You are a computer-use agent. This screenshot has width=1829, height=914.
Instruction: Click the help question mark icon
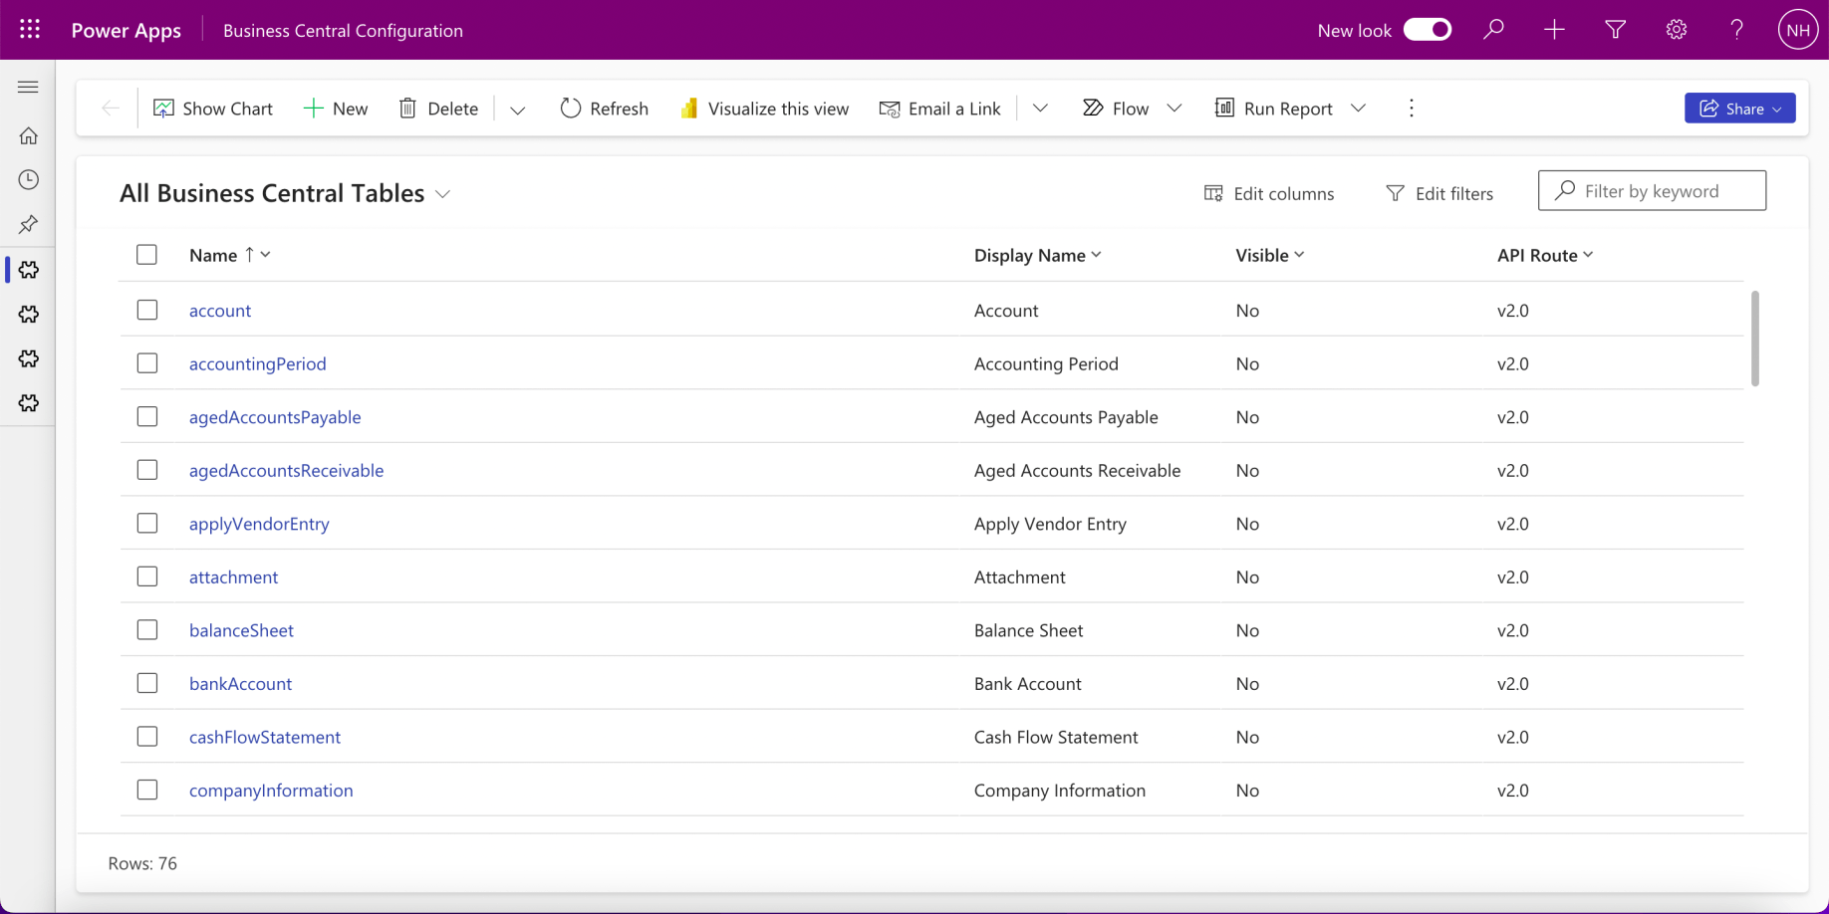coord(1736,30)
